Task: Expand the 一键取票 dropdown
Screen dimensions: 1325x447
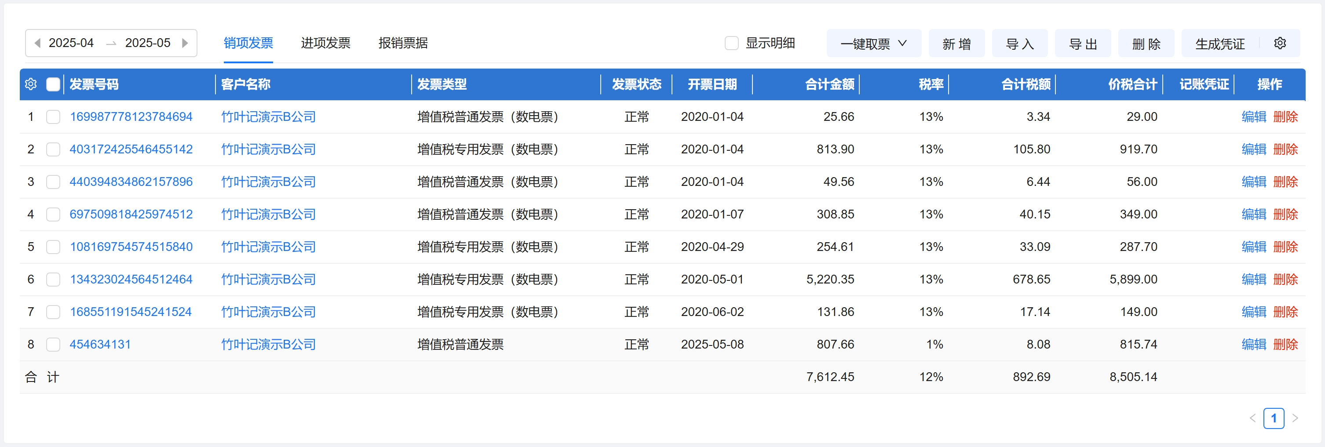Action: tap(873, 44)
